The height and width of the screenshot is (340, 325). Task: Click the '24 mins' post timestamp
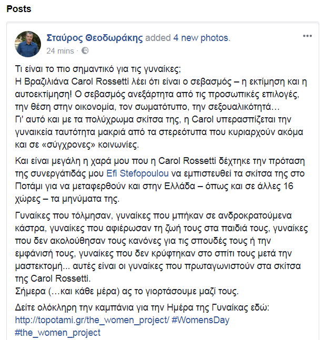pos(60,51)
